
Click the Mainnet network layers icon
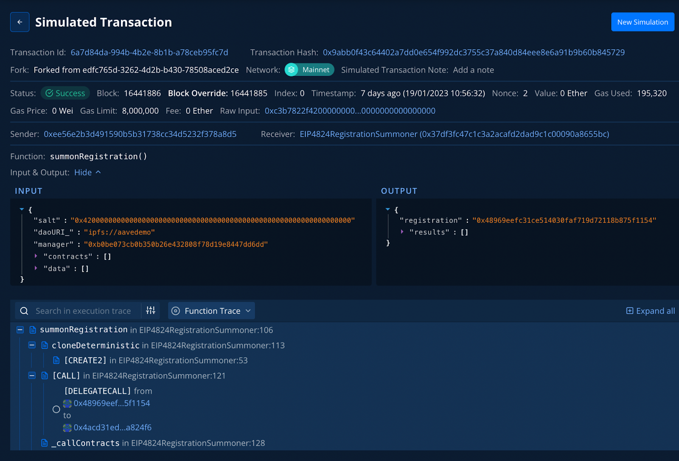tap(292, 70)
